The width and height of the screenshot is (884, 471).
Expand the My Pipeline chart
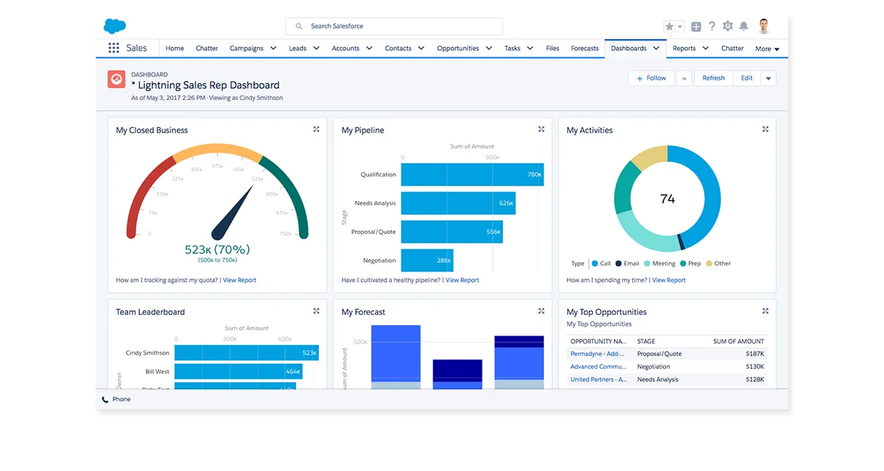pyautogui.click(x=541, y=129)
